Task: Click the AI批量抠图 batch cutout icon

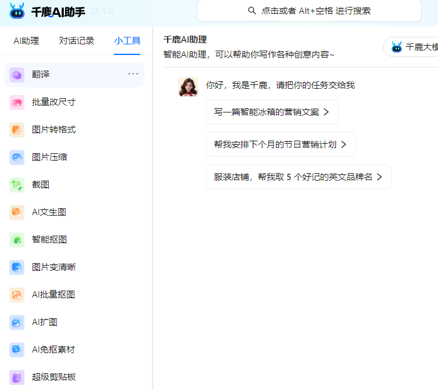Action: point(17,294)
